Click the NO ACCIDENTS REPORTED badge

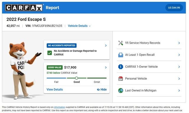click(62, 45)
